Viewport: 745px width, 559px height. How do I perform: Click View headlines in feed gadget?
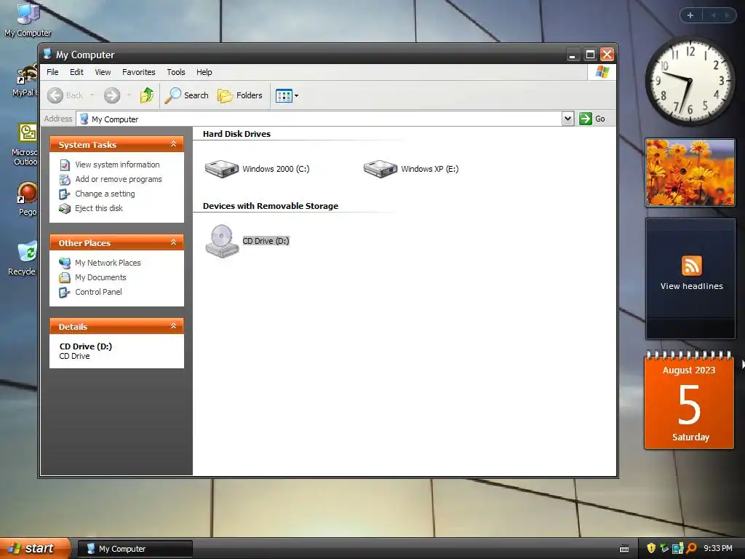coord(691,286)
